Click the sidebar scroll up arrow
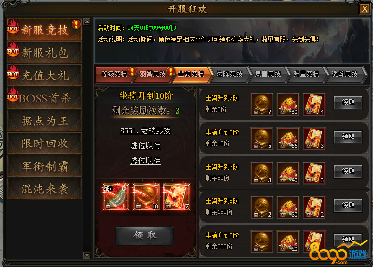The width and height of the screenshot is (373, 267). pyautogui.click(x=87, y=22)
